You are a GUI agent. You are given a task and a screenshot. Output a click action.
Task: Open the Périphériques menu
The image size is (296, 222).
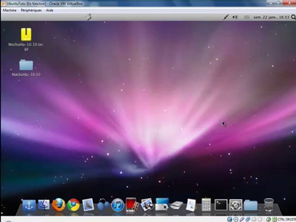tap(31, 10)
